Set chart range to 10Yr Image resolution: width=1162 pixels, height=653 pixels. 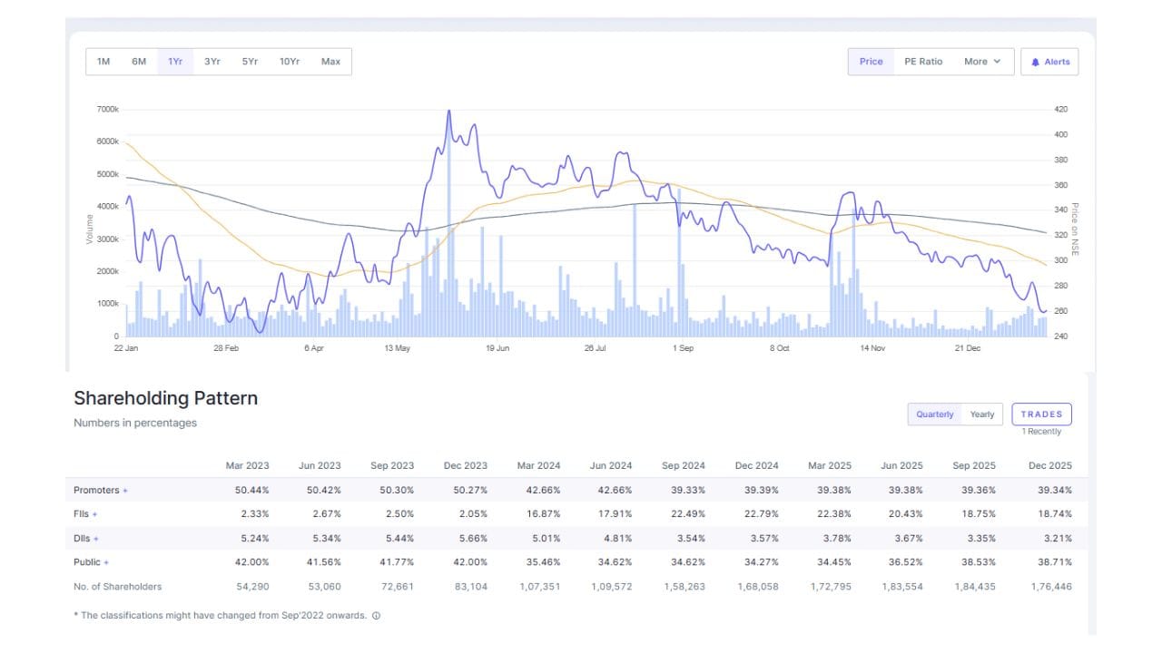(290, 62)
